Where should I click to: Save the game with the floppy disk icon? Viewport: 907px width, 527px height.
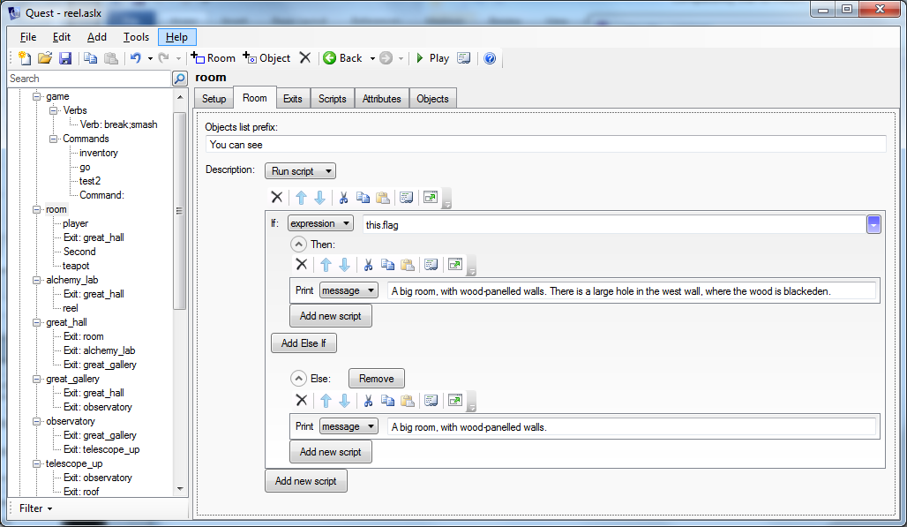pos(64,58)
